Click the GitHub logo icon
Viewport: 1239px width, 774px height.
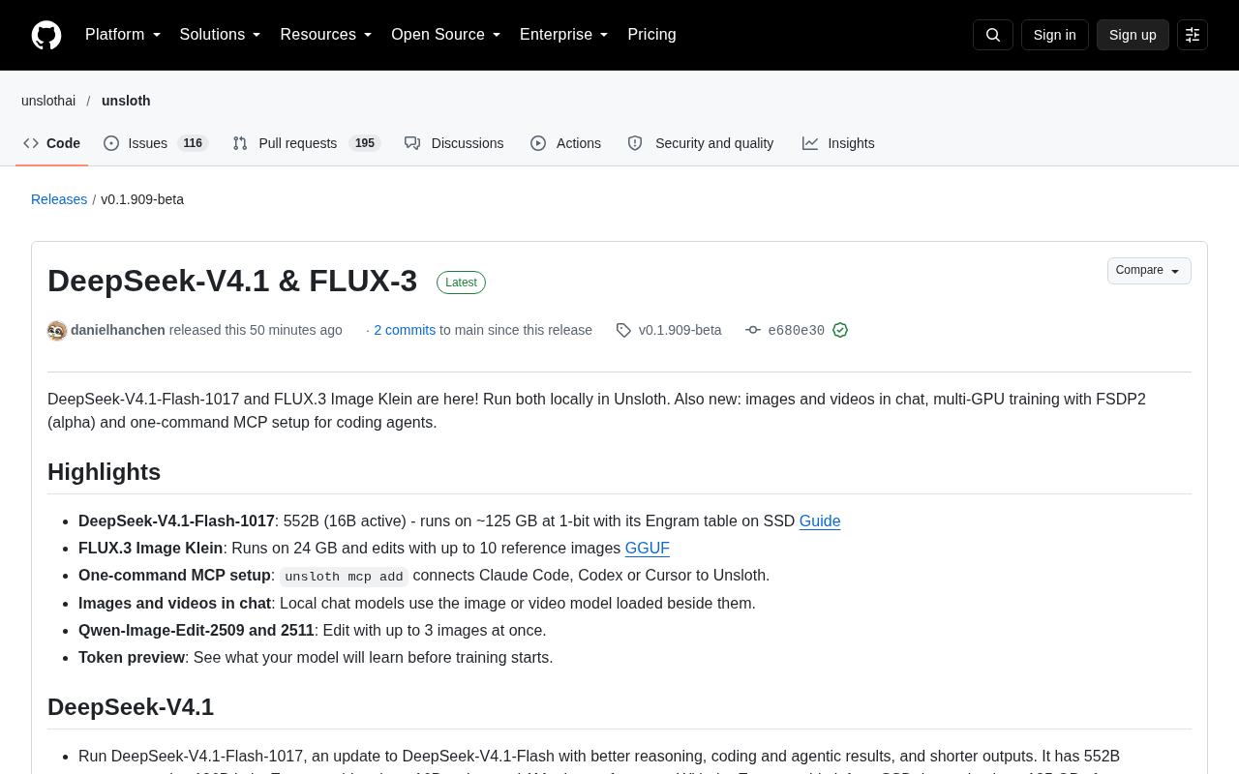[46, 35]
